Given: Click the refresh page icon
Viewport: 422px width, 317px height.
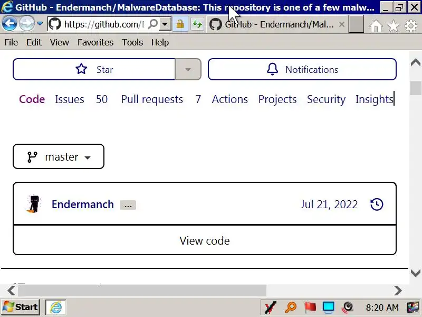Looking at the screenshot, I should (x=197, y=24).
